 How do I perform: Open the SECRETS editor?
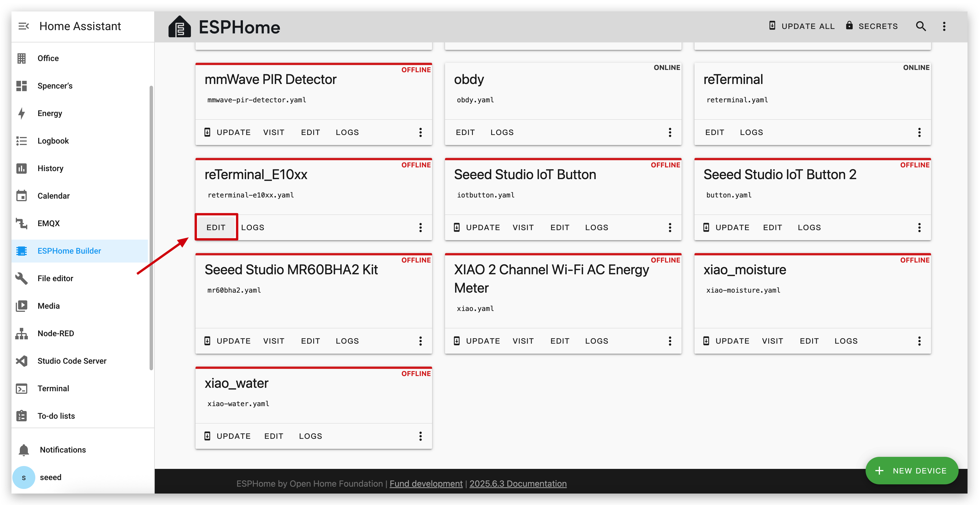[x=872, y=26]
